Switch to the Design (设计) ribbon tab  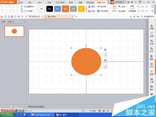[x=40, y=2]
